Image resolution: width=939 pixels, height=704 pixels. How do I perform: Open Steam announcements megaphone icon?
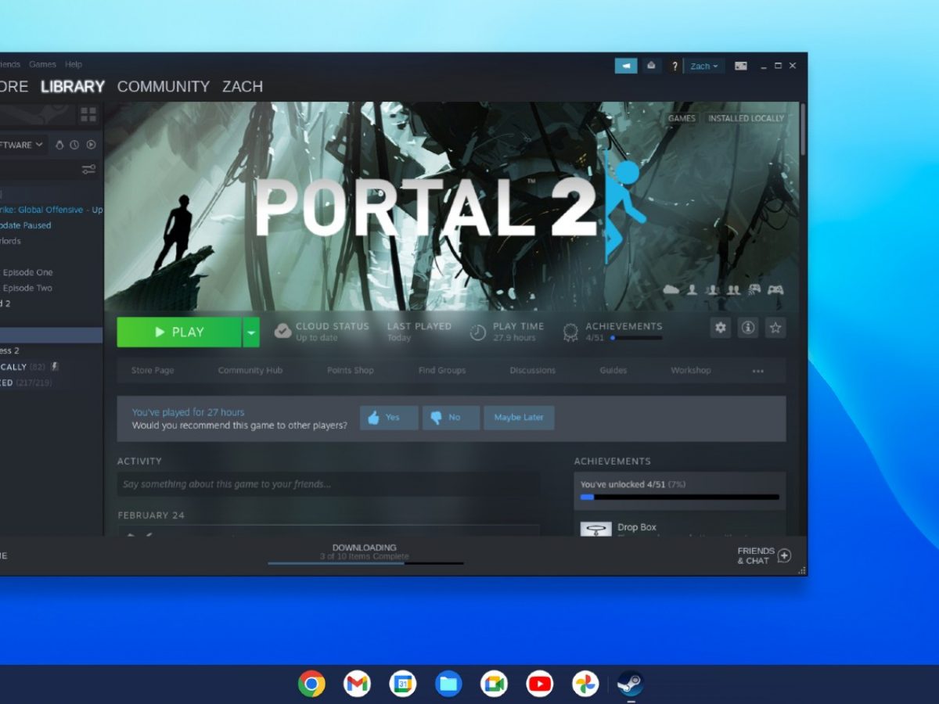pyautogui.click(x=626, y=66)
